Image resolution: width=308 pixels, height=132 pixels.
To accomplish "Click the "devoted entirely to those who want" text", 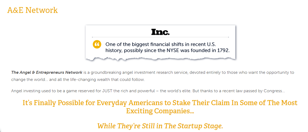I will (x=222, y=72).
